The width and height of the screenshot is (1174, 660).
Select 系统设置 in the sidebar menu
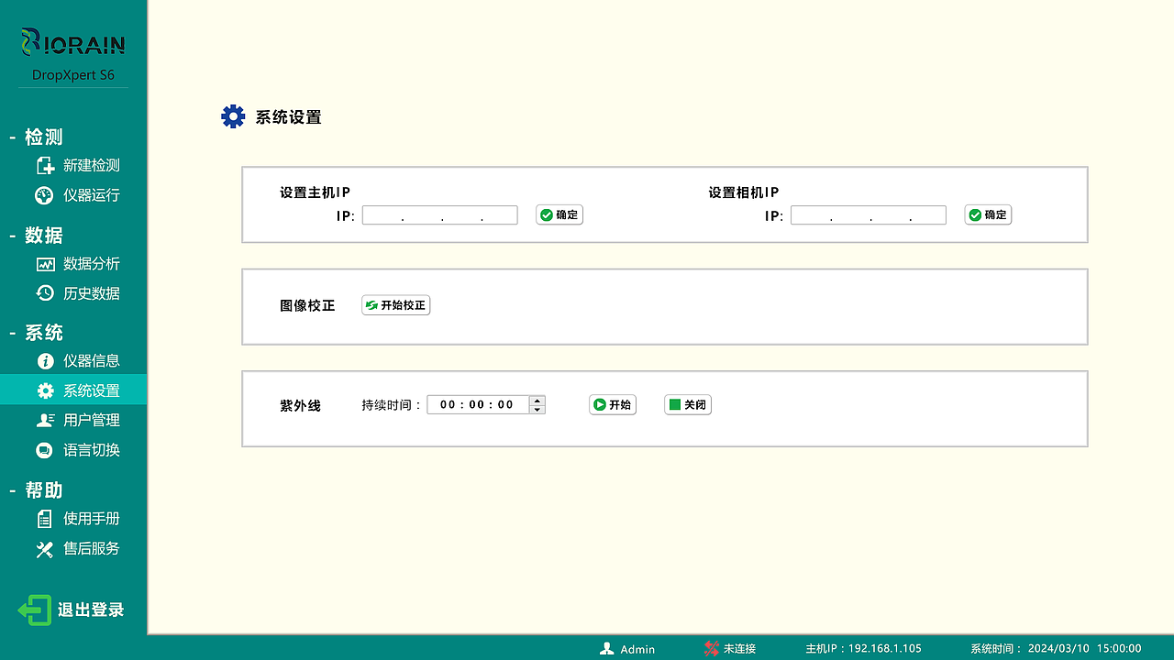(73, 389)
